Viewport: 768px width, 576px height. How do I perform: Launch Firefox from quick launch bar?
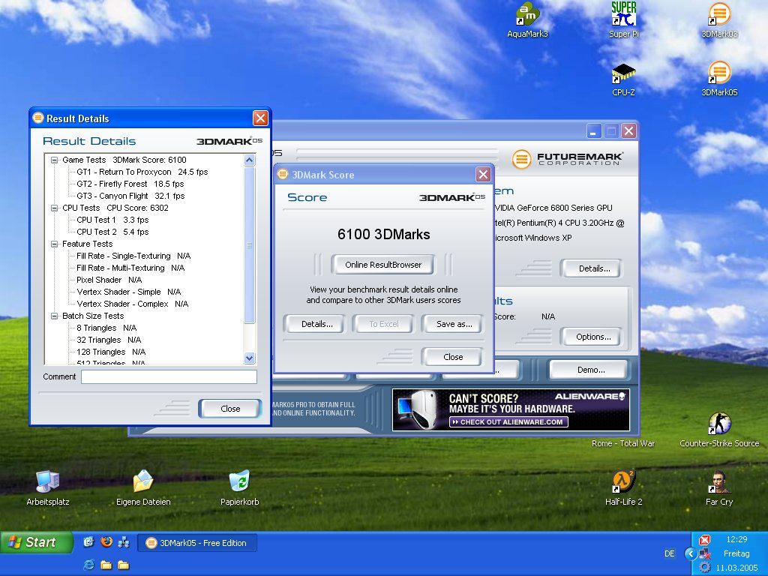106,541
